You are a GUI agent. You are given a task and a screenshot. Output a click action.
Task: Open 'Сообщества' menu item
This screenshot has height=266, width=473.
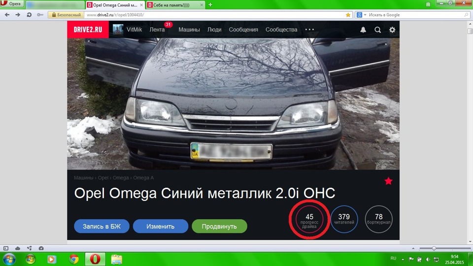(x=281, y=30)
